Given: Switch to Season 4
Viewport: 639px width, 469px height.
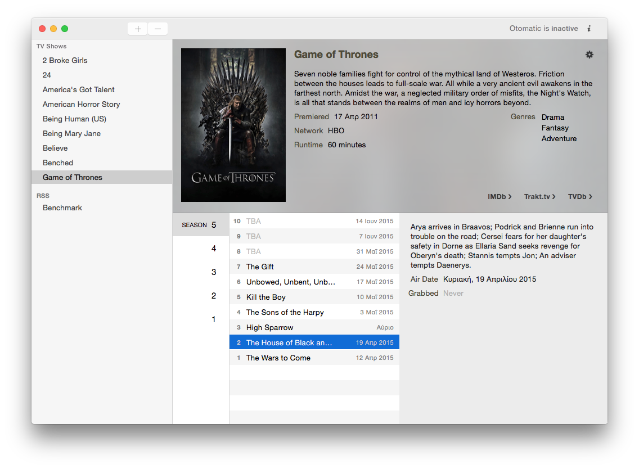Looking at the screenshot, I should 201,249.
